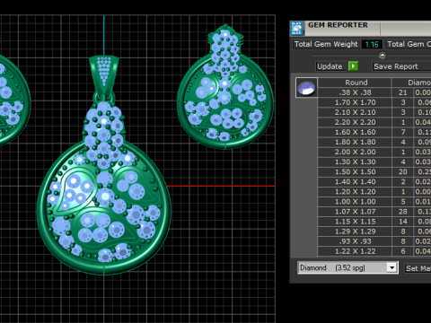Select the .38 X .38 row
The image size is (431, 323).
tap(374, 92)
